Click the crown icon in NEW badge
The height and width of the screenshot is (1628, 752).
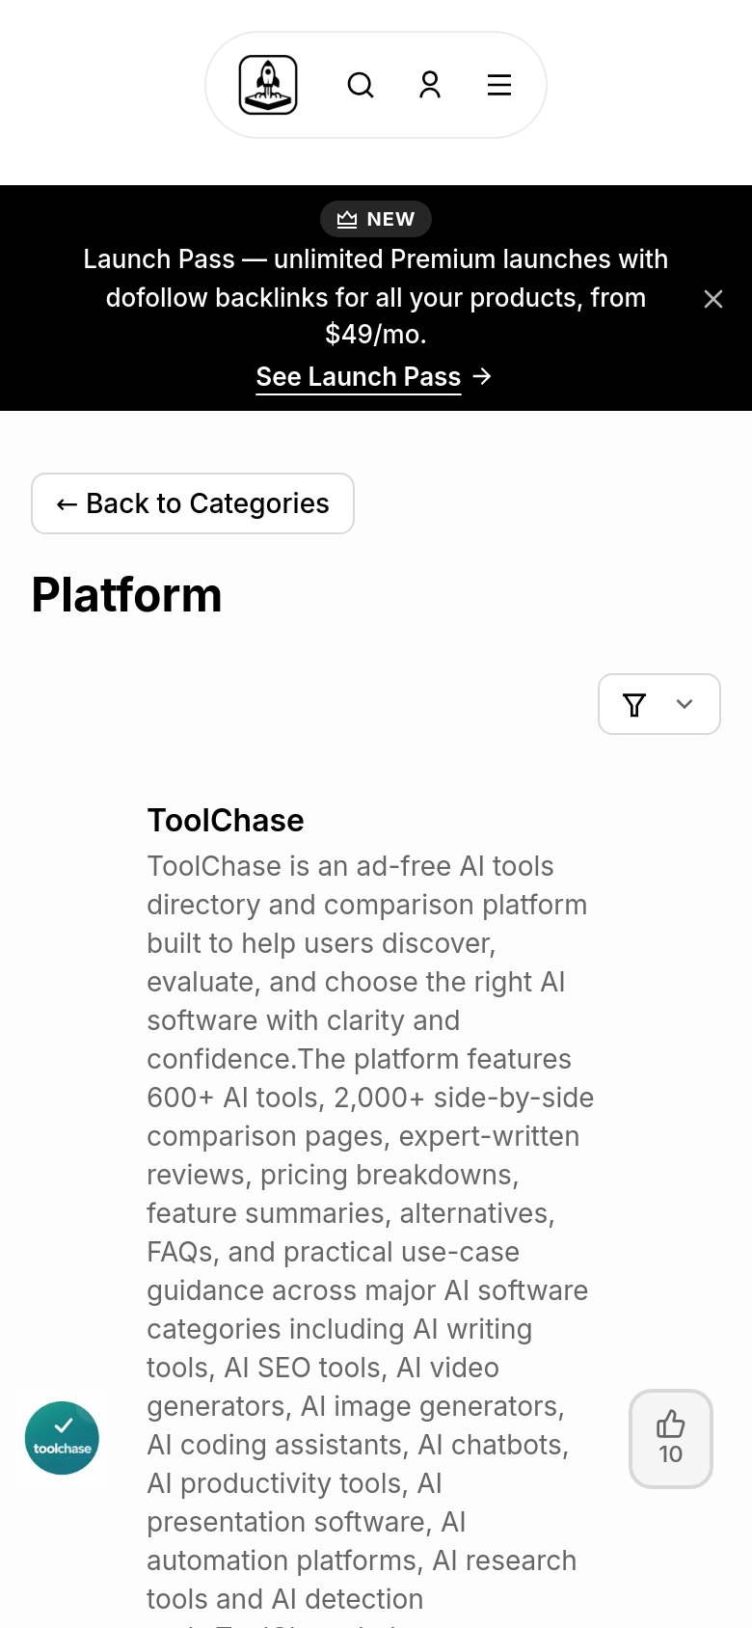pyautogui.click(x=347, y=219)
